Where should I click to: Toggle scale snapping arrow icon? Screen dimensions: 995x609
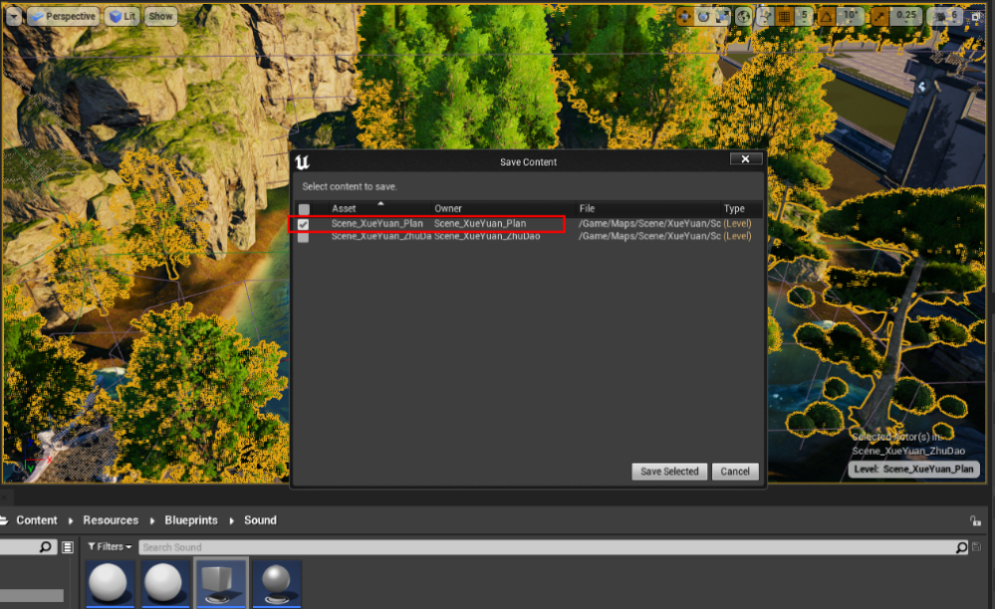point(878,17)
